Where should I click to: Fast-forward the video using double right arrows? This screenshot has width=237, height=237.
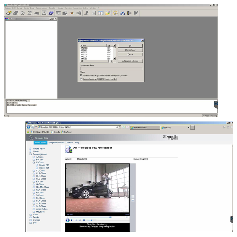tap(127, 217)
